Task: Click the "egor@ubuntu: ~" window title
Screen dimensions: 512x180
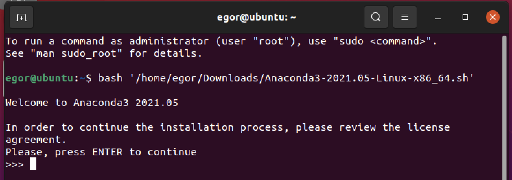Action: point(256,17)
